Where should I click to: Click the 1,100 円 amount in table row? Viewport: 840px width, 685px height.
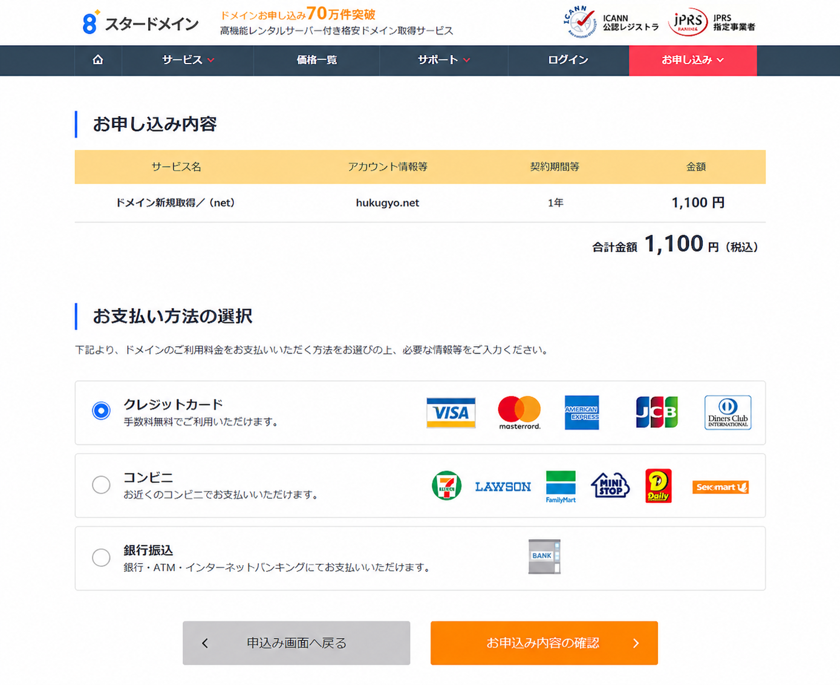point(698,203)
